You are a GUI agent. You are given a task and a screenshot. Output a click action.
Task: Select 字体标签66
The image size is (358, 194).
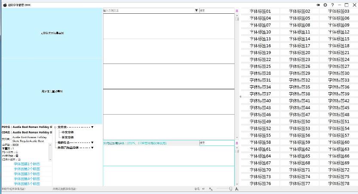click(x=339, y=156)
